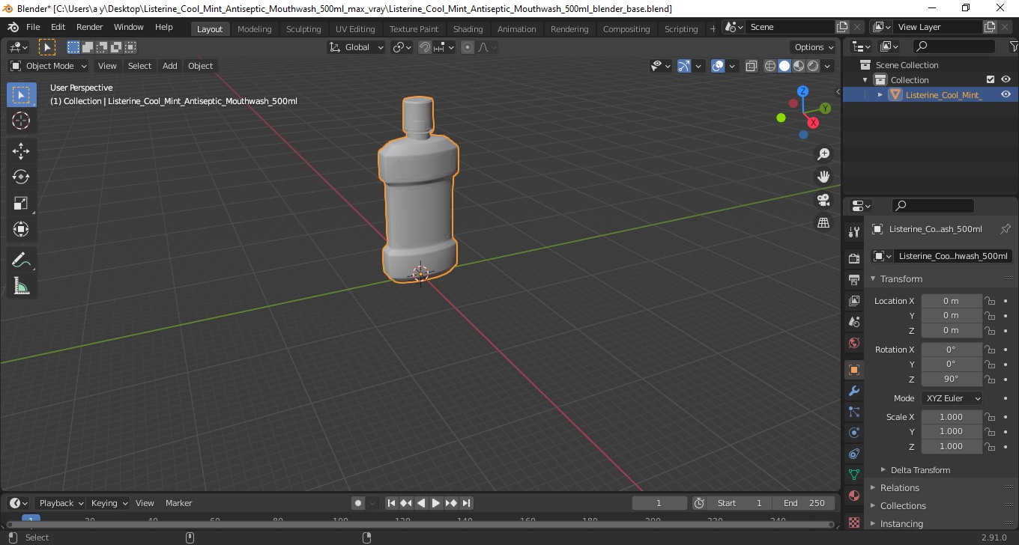Viewport: 1019px width, 545px height.
Task: Open shading options dropdown arrow
Action: click(827, 66)
